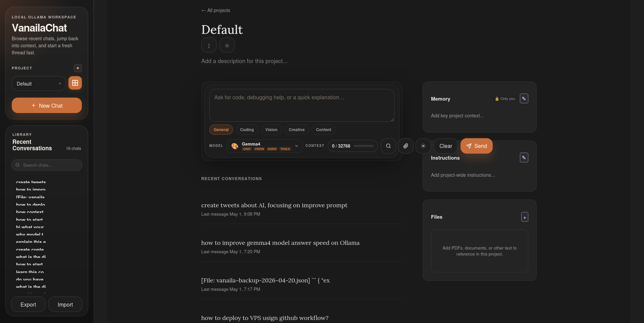Click the Default project heading
644x323 pixels.
tap(222, 30)
